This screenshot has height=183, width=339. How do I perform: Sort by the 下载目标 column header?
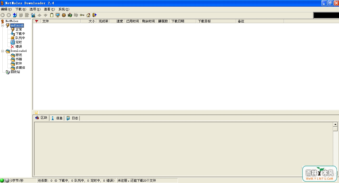tap(216, 21)
